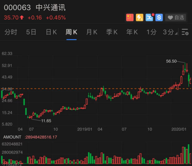192x166 pixels.
Task: Tap the 56.50 high price label
Action: (x=171, y=61)
